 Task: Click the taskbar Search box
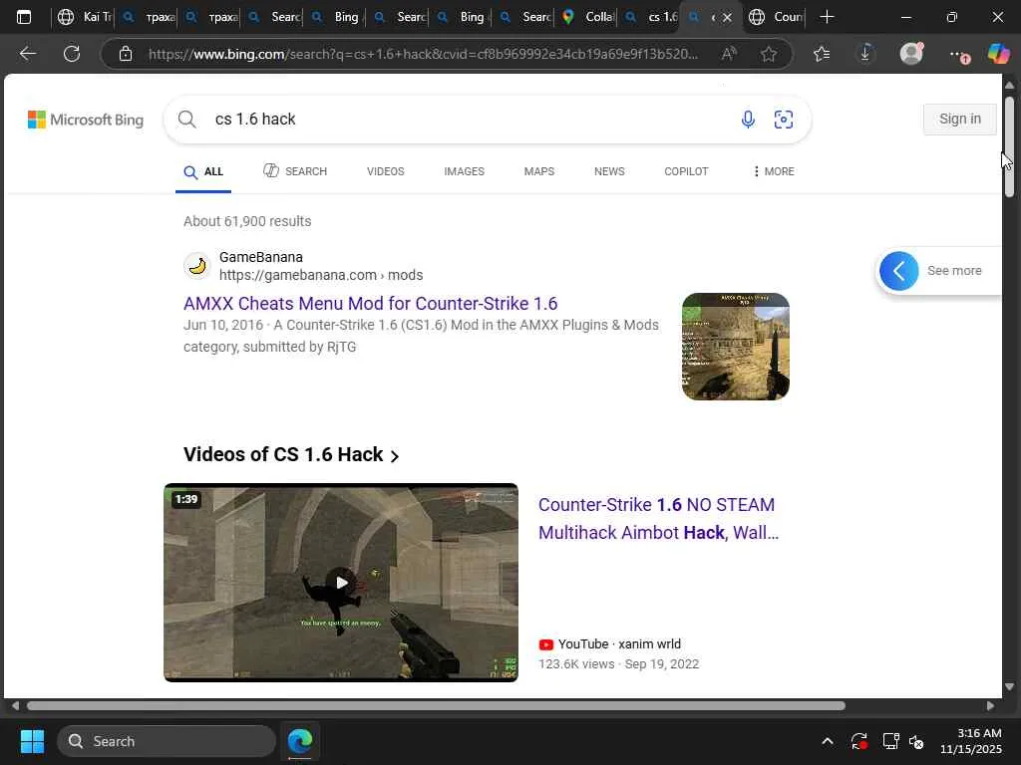tap(167, 741)
